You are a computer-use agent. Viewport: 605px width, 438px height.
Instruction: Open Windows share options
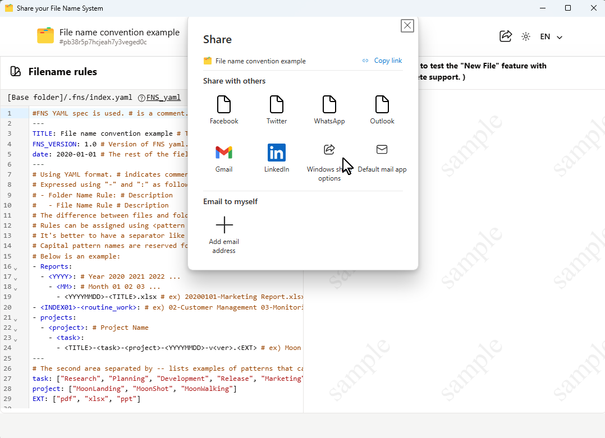pyautogui.click(x=329, y=150)
